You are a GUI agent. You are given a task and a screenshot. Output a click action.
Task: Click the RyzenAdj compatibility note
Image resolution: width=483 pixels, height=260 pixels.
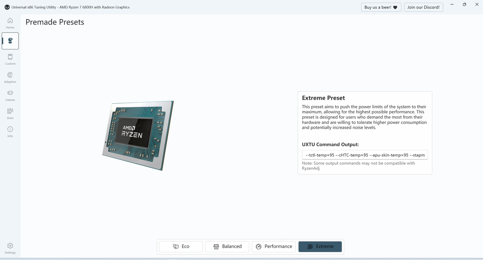(358, 166)
